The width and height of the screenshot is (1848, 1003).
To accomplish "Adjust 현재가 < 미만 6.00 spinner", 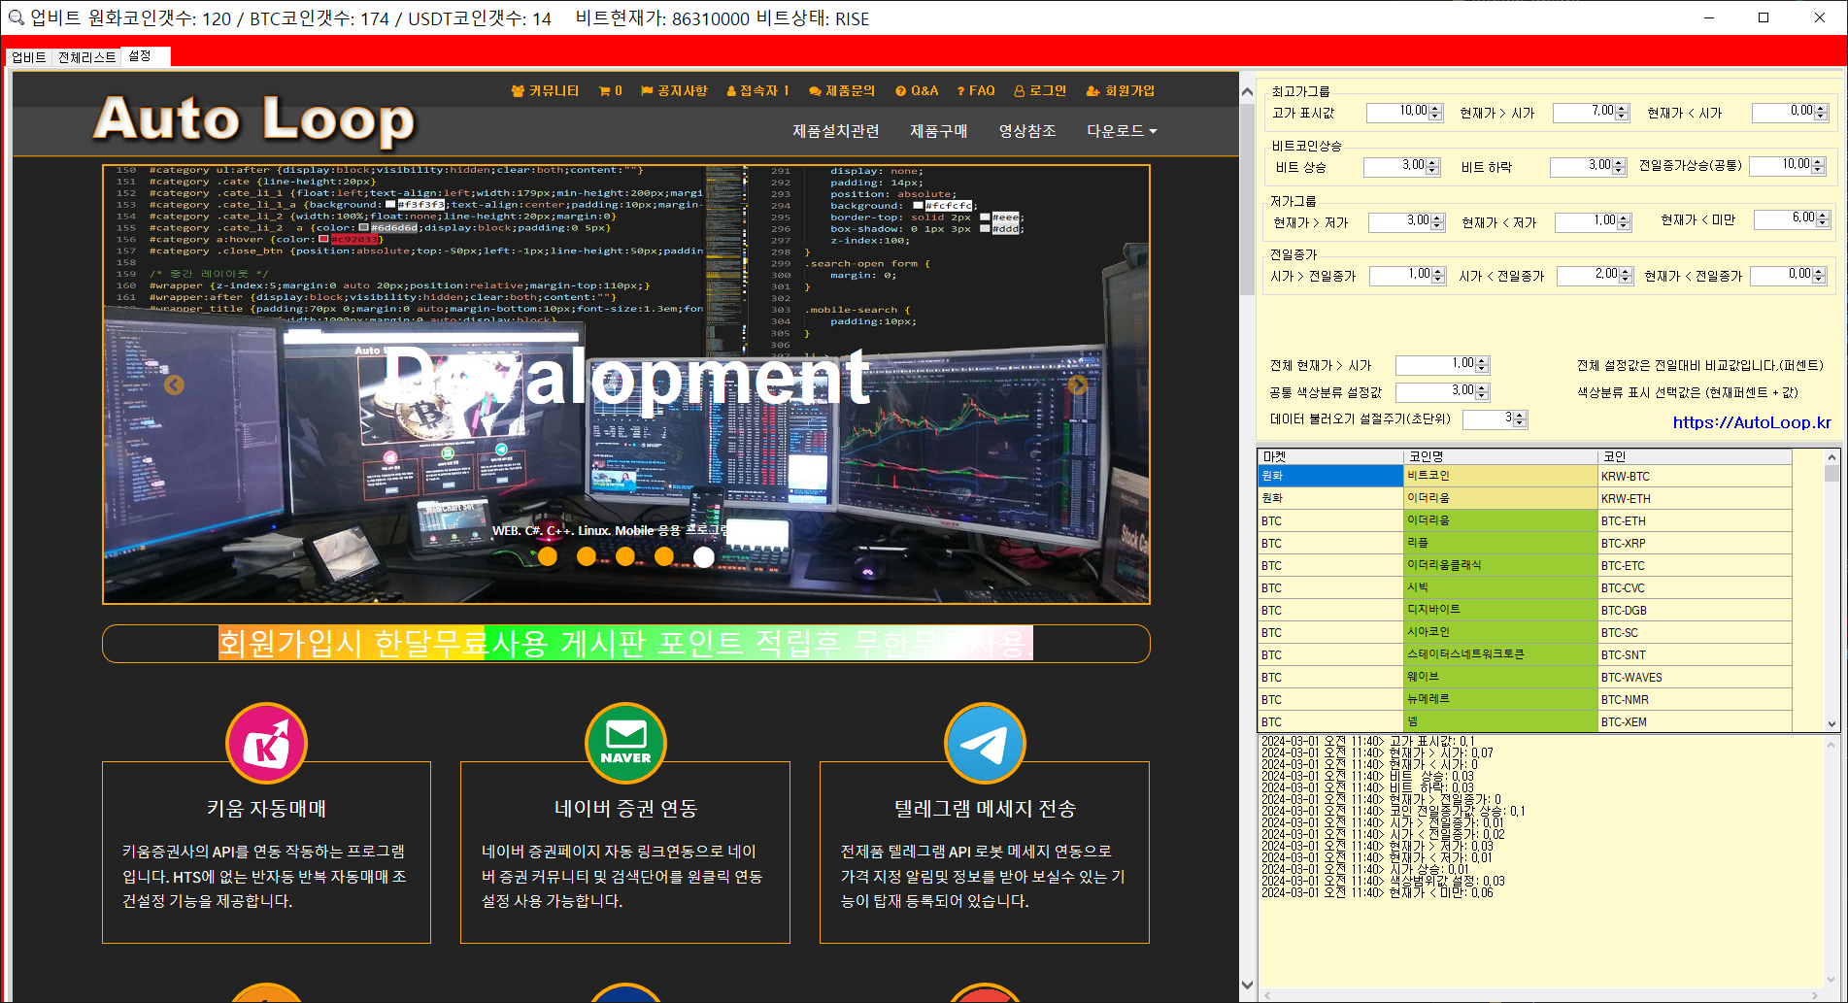I will (x=1823, y=219).
